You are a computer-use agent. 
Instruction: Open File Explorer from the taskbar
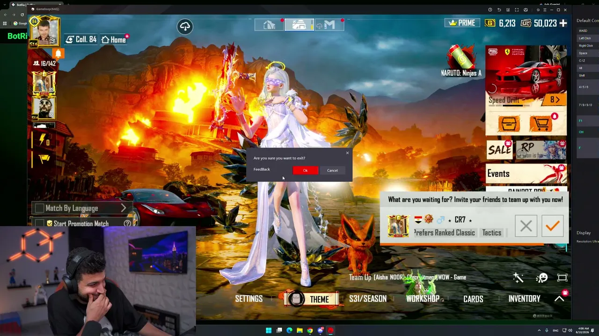pos(299,330)
